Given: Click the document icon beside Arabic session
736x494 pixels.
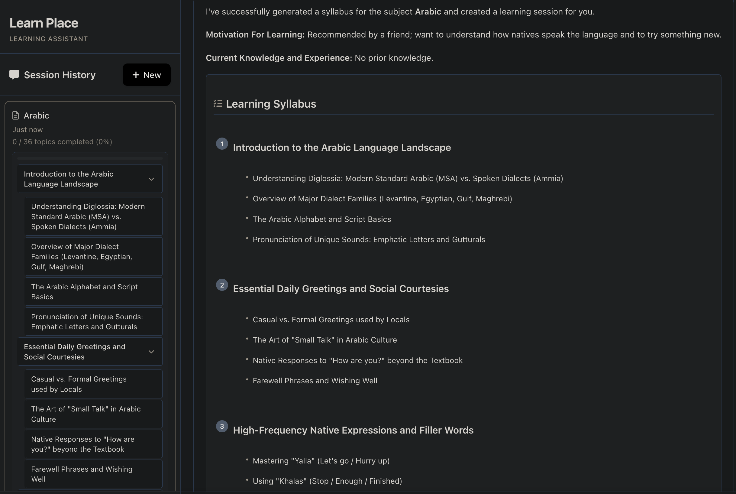Looking at the screenshot, I should [15, 115].
